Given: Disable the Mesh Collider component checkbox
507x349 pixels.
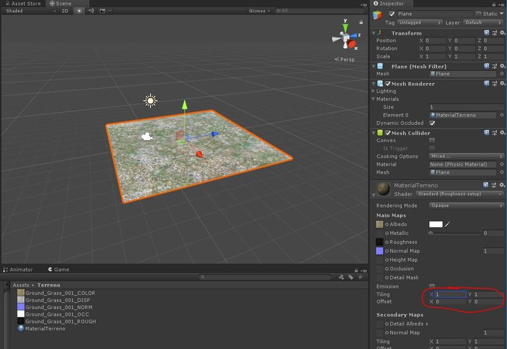Looking at the screenshot, I should click(388, 133).
